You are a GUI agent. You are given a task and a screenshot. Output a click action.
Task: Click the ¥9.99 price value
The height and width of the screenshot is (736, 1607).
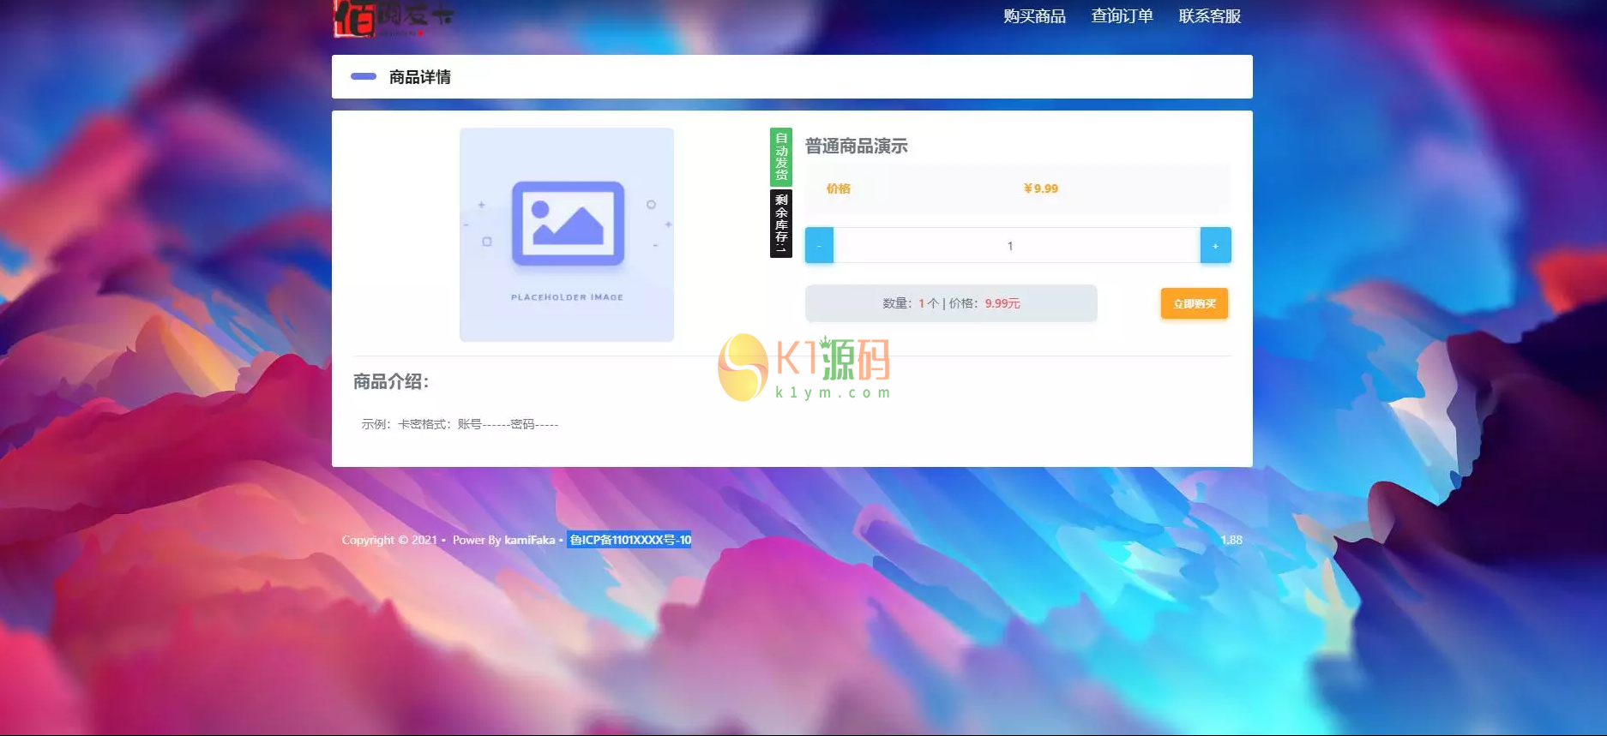pos(1041,188)
